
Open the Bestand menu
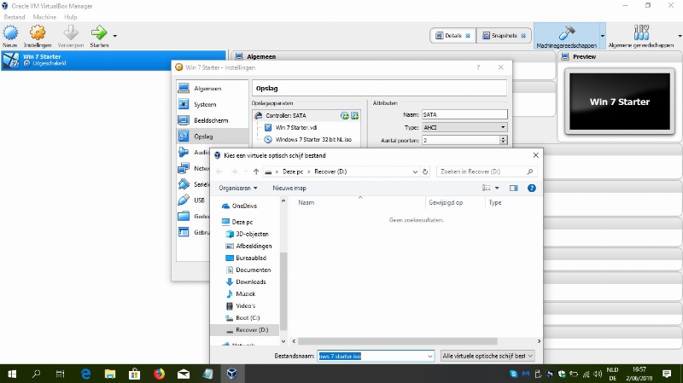tap(15, 17)
